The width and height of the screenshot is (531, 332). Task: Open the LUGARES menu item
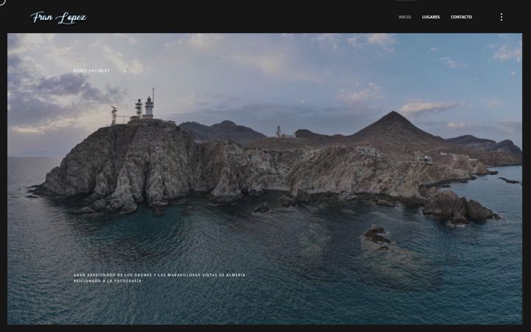pos(431,17)
